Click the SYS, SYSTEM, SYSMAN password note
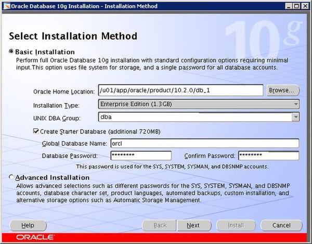This screenshot has height=244, width=312. tap(172, 166)
